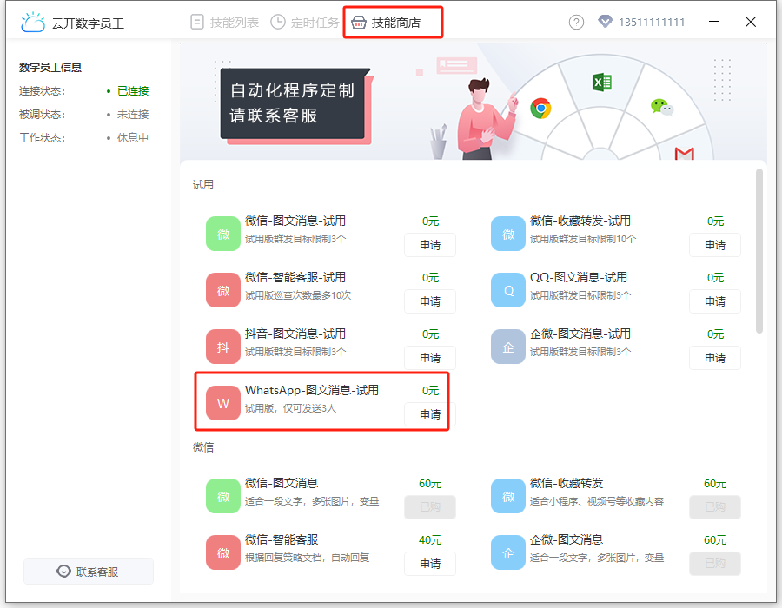782x608 pixels.
Task: Click the 微信 section header
Action: tap(203, 447)
